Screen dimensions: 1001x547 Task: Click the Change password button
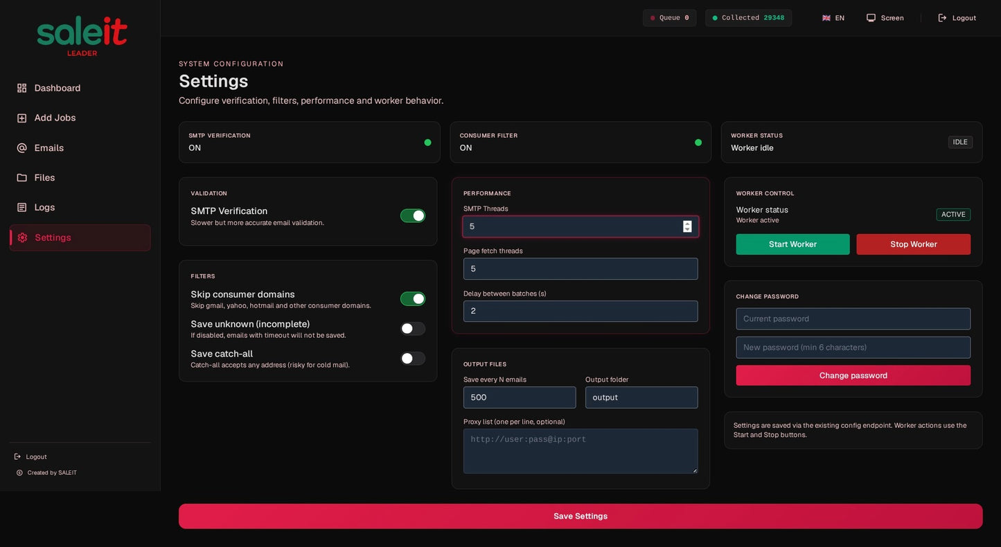coord(853,375)
